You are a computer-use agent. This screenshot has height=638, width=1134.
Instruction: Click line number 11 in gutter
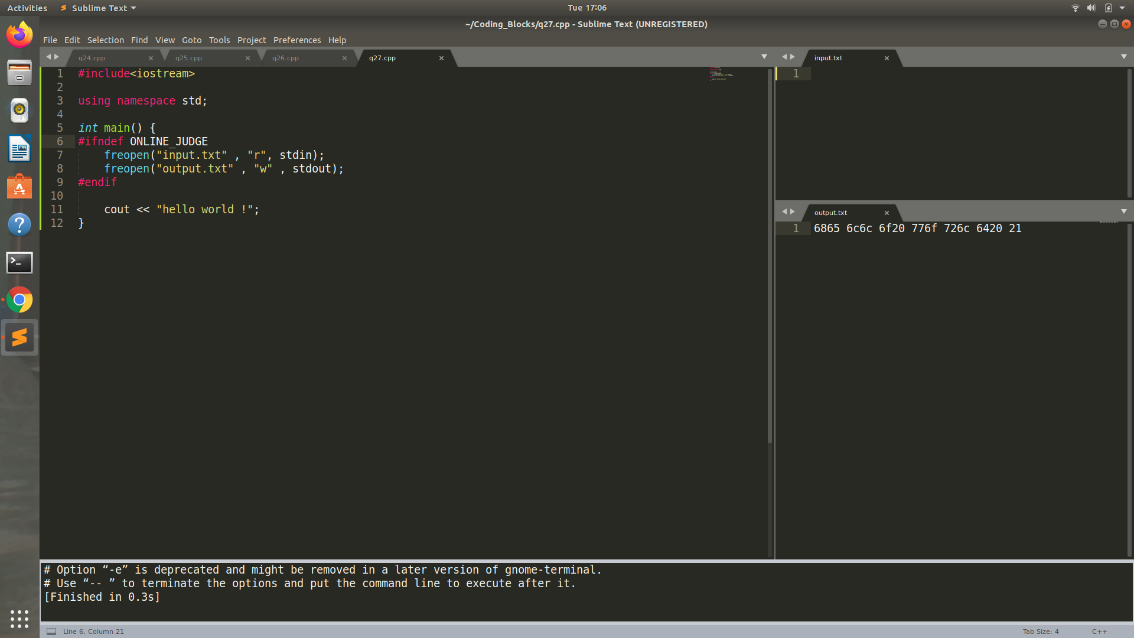tap(57, 210)
